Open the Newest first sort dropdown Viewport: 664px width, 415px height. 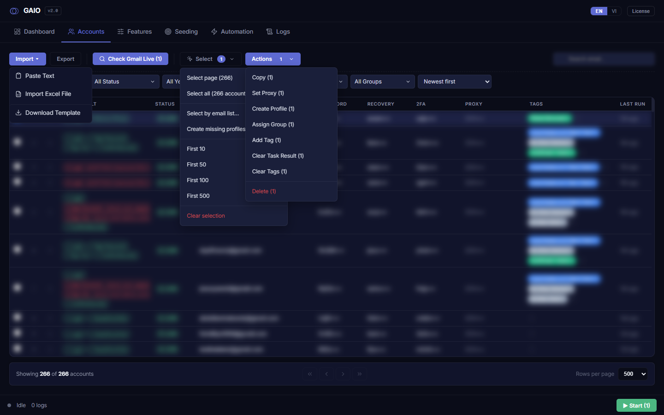455,82
